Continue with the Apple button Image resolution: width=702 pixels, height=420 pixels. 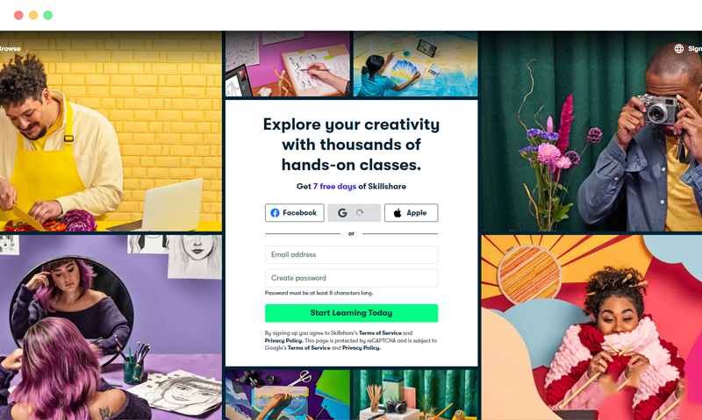[411, 213]
